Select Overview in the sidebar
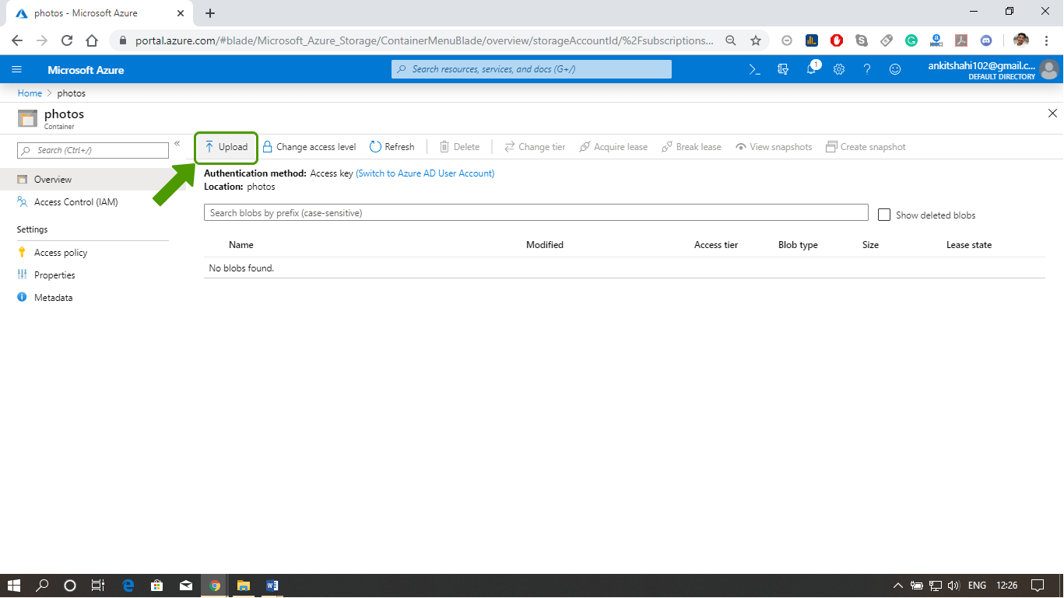Image resolution: width=1064 pixels, height=598 pixels. pyautogui.click(x=93, y=180)
